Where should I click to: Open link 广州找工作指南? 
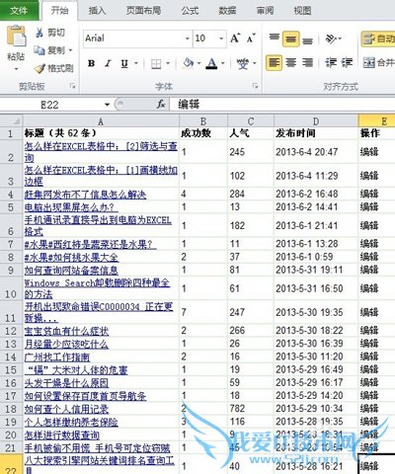tap(57, 356)
